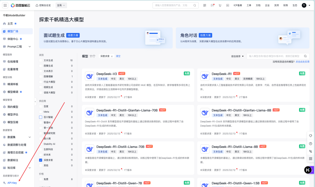This screenshot has width=315, height=187.
Task: Check the 免费 price checkbox
Action: click(41, 179)
